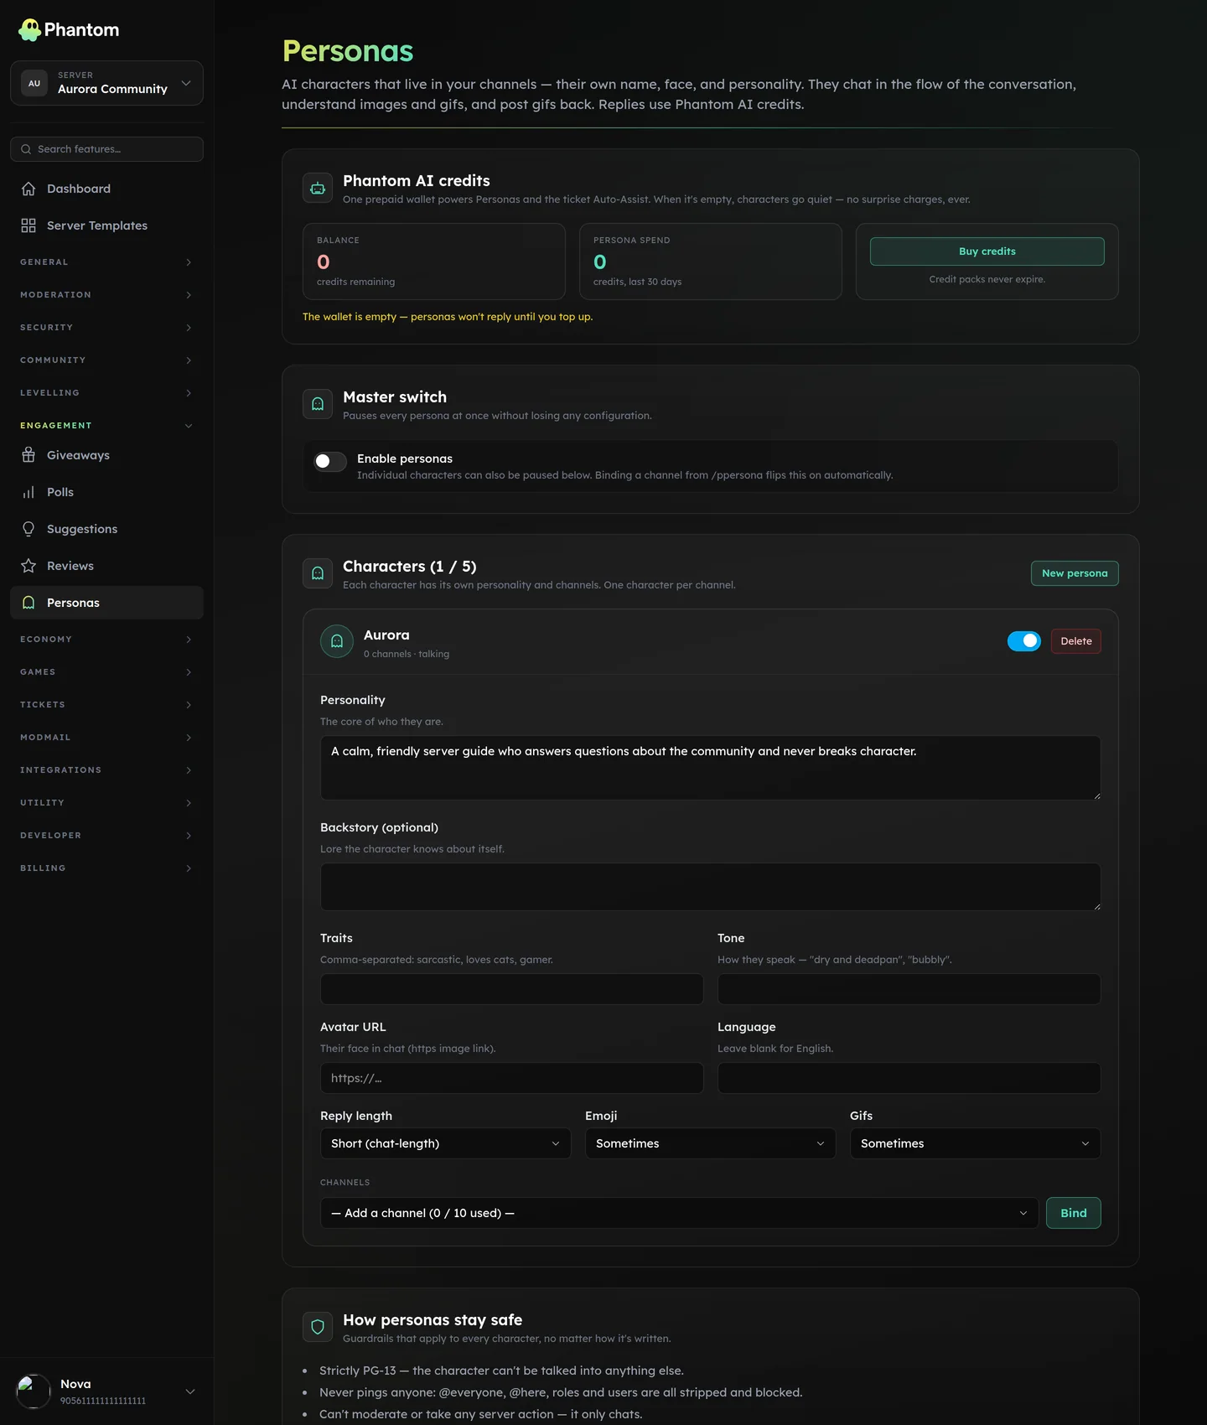Screen dimensions: 1207x1425
Task: Click the Balance credits remaining card
Action: (433, 262)
